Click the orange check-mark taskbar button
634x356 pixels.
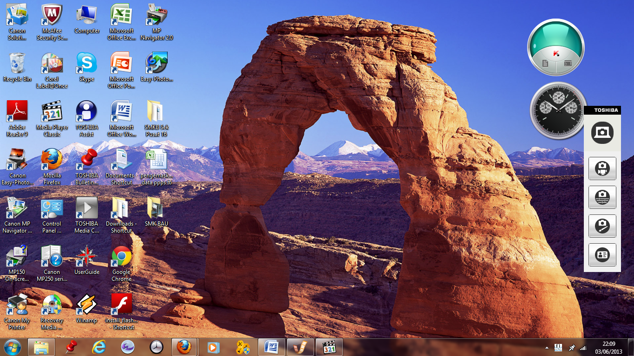301,347
